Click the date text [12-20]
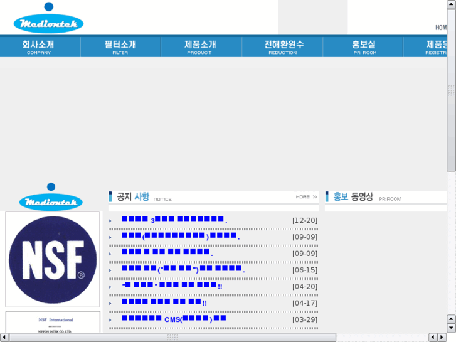This screenshot has width=456, height=342. coord(305,220)
